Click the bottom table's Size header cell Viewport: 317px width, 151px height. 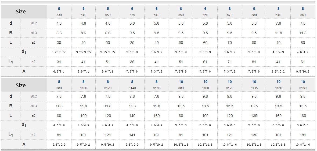pos(21,85)
